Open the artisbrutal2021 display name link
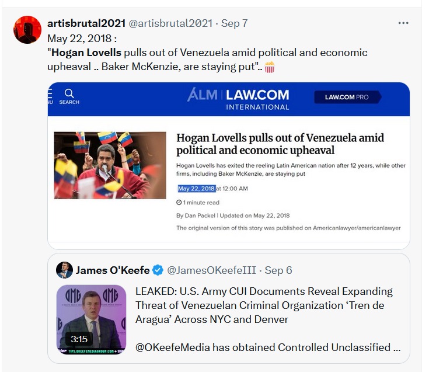 86,23
